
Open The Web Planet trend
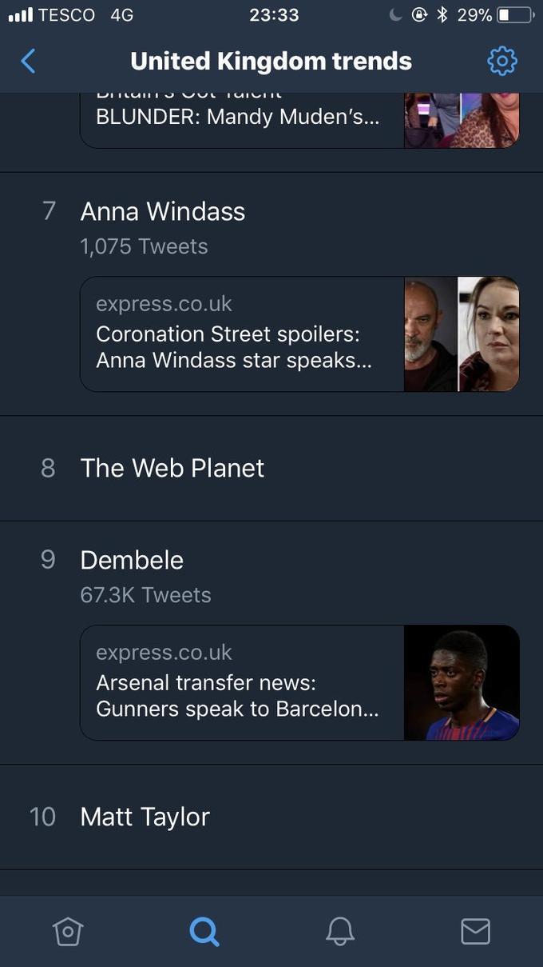[x=172, y=468]
